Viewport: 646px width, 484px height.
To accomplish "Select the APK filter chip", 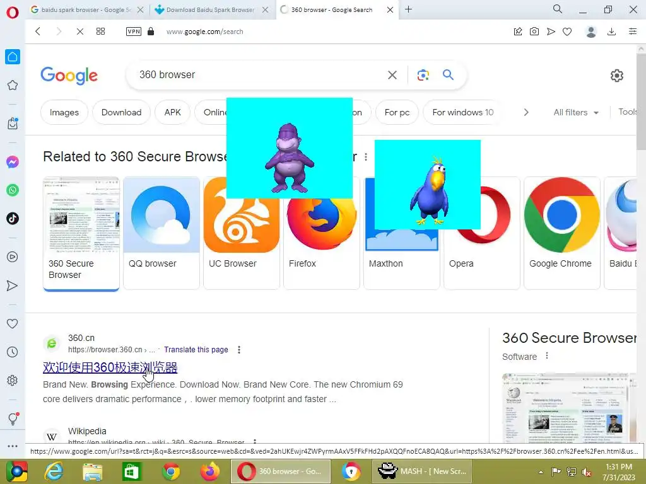I will 173,112.
